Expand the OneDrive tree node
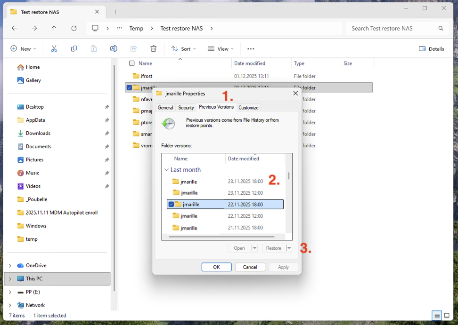This screenshot has width=458, height=325. point(10,265)
